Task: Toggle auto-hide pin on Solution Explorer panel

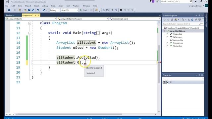Action: [x=199, y=16]
